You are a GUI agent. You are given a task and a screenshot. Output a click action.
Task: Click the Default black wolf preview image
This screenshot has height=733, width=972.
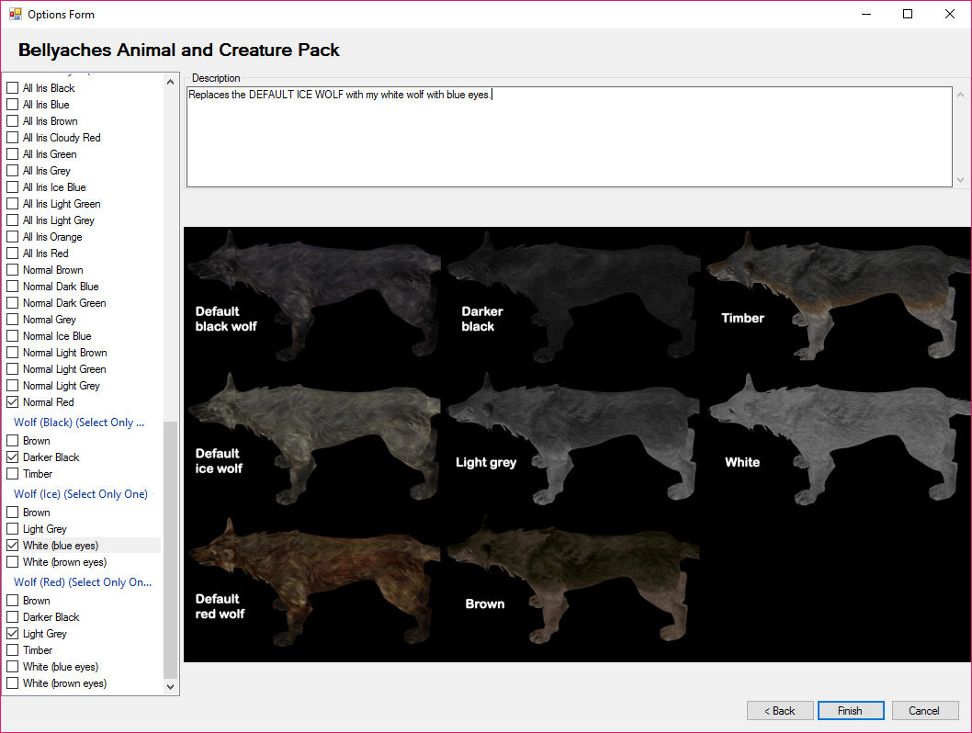point(313,296)
